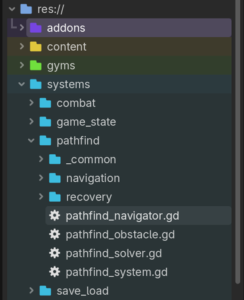
Task: Expand the gyms folder chevron
Action: (x=22, y=66)
